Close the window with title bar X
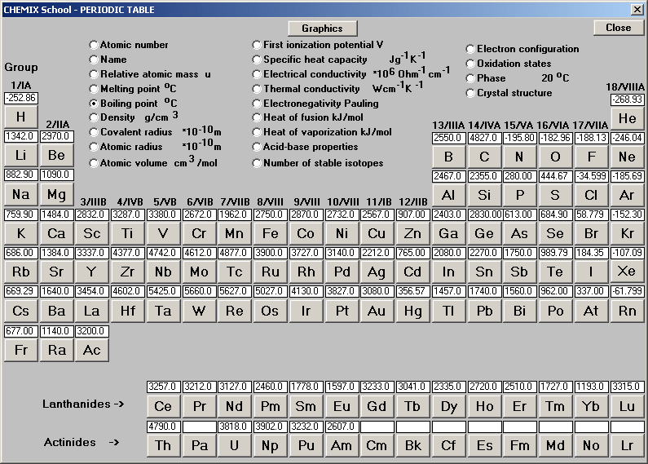This screenshot has height=464, width=648. coord(637,10)
